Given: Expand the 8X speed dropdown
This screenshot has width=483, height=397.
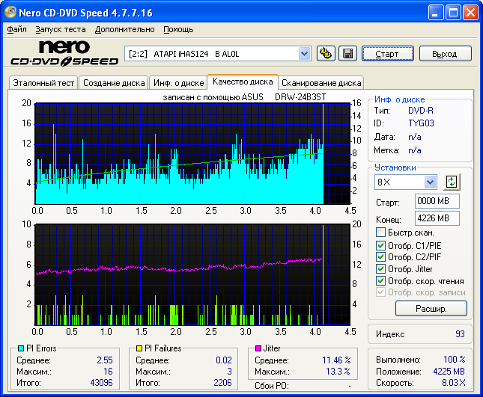Looking at the screenshot, I should [430, 182].
